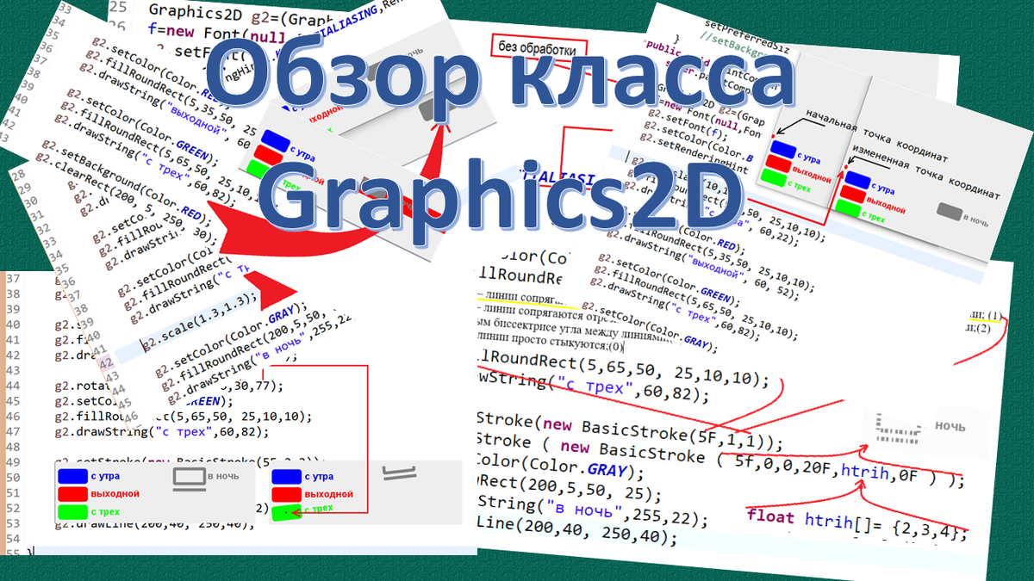Click the underlined "htrih" argument in BasicStroke
This screenshot has width=1034, height=581.
[865, 472]
